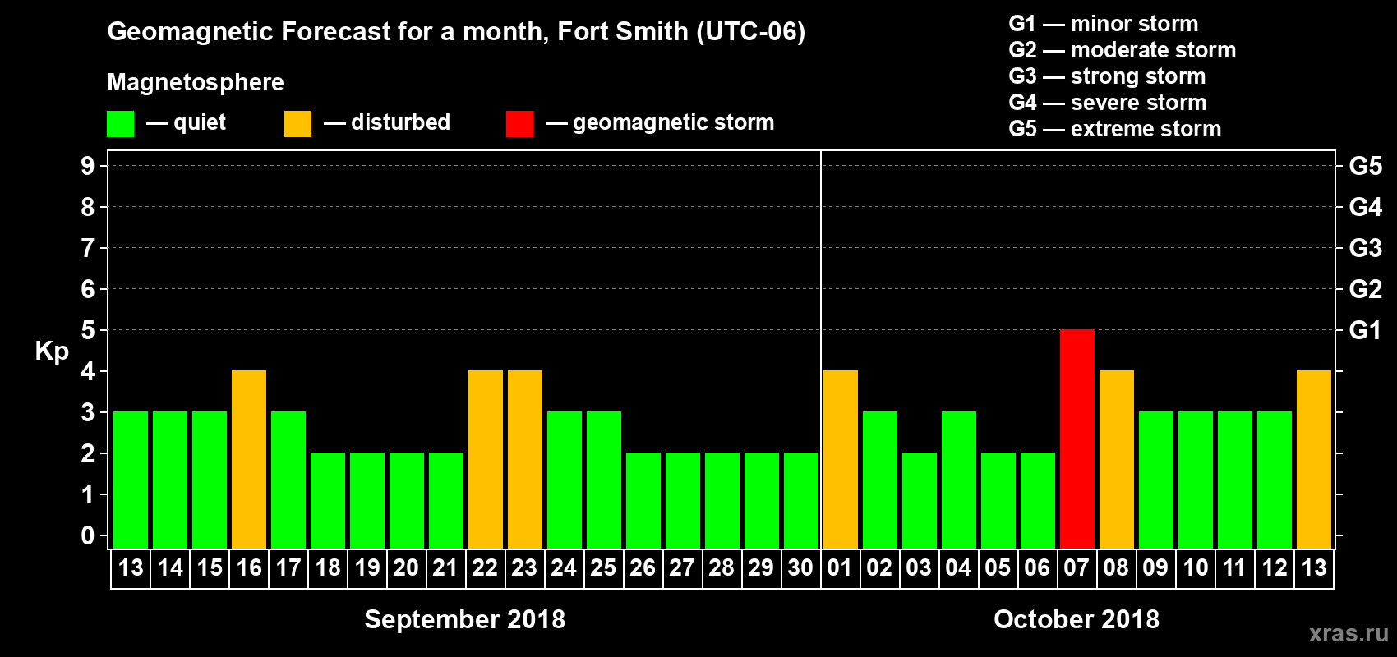The width and height of the screenshot is (1397, 657).
Task: Click the orange disturbed legend swatch
Action: point(298,124)
